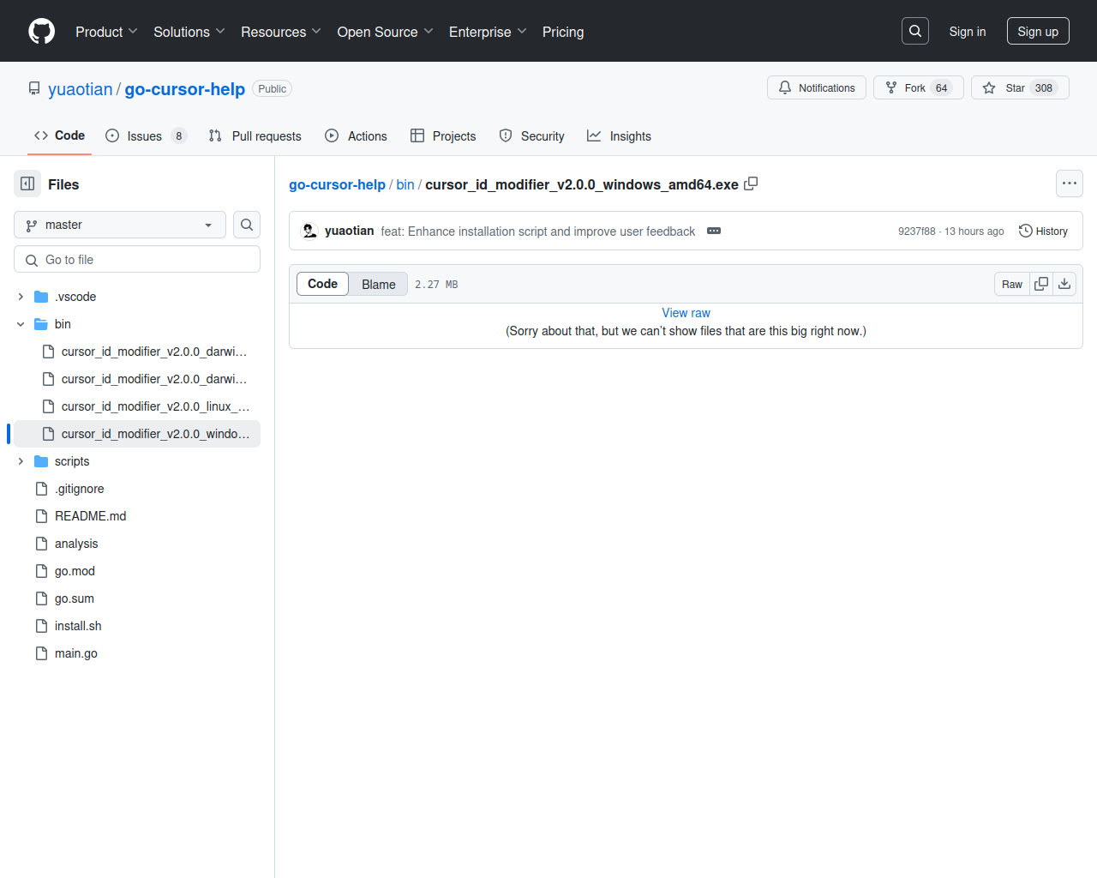
Task: Open main.go file in tree
Action: 137,653
